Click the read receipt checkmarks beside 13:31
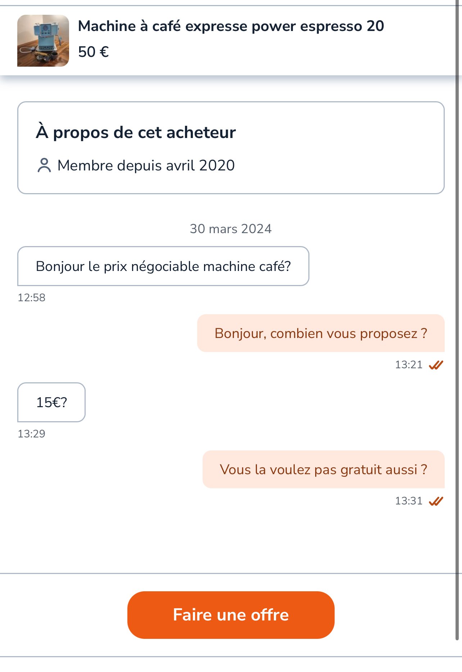 click(436, 501)
